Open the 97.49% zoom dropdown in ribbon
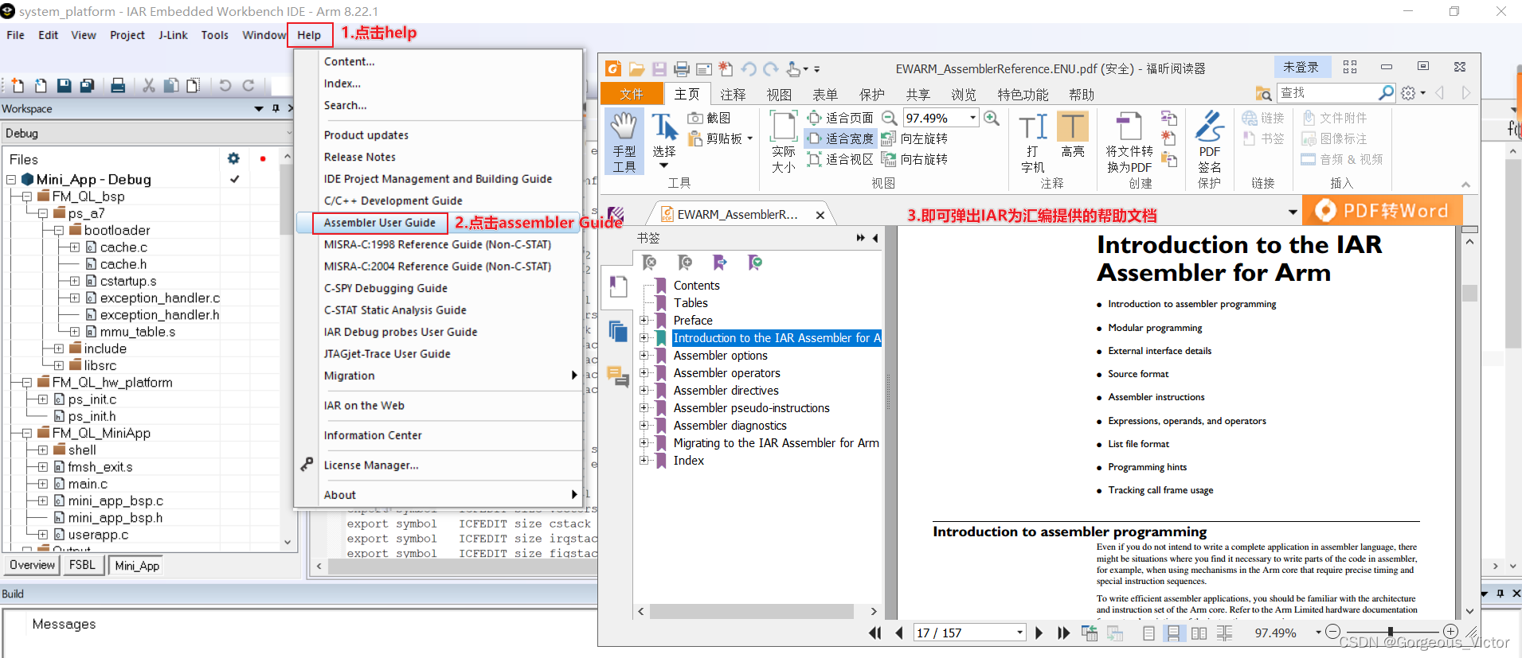 click(973, 118)
